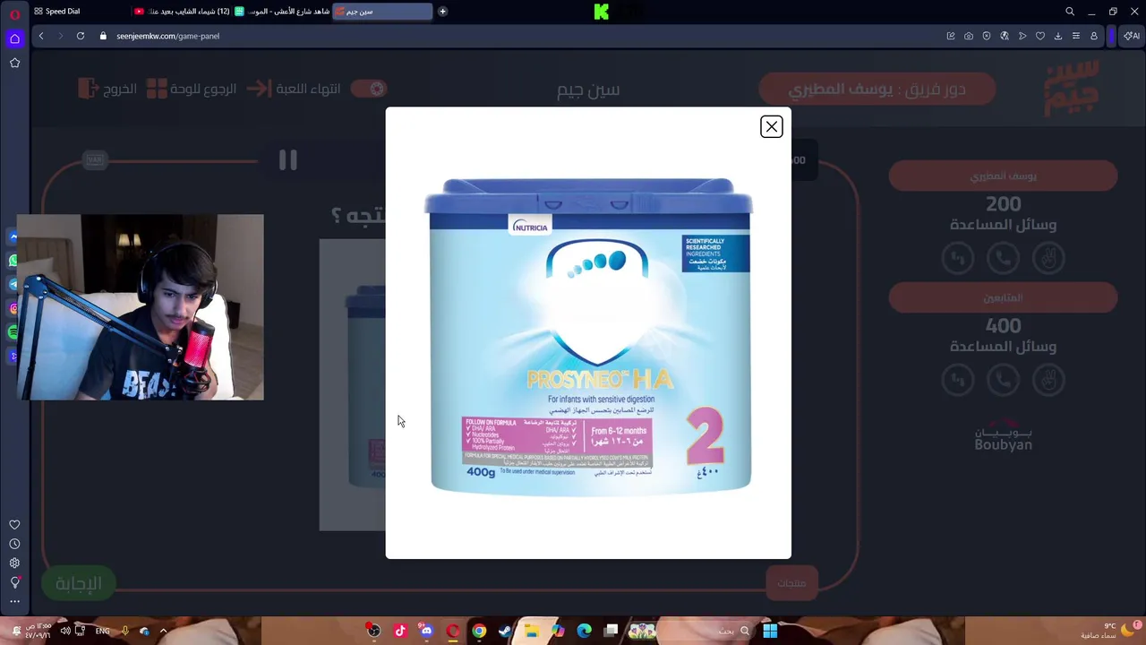1146x645 pixels.
Task: Select the active سين جيم tab
Action: point(382,12)
